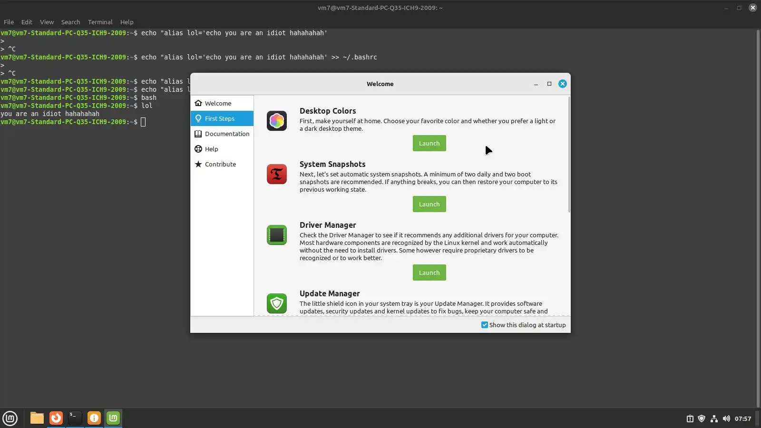The width and height of the screenshot is (761, 428).
Task: Open the Terminal menu in menubar
Action: pos(100,22)
